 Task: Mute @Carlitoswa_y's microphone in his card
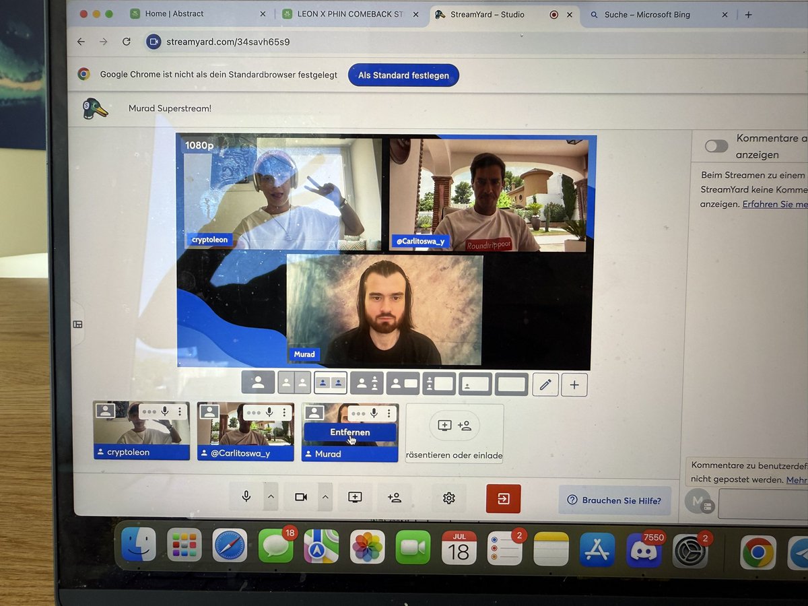click(269, 411)
